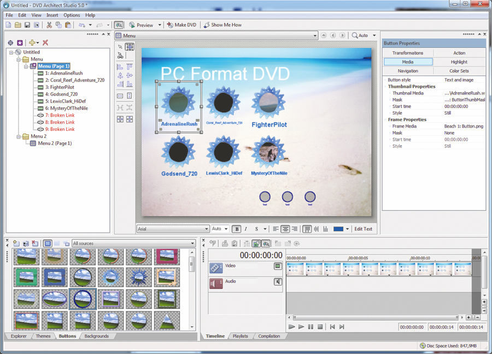Select the arrow selection tool beside the menu preview

(x=120, y=46)
